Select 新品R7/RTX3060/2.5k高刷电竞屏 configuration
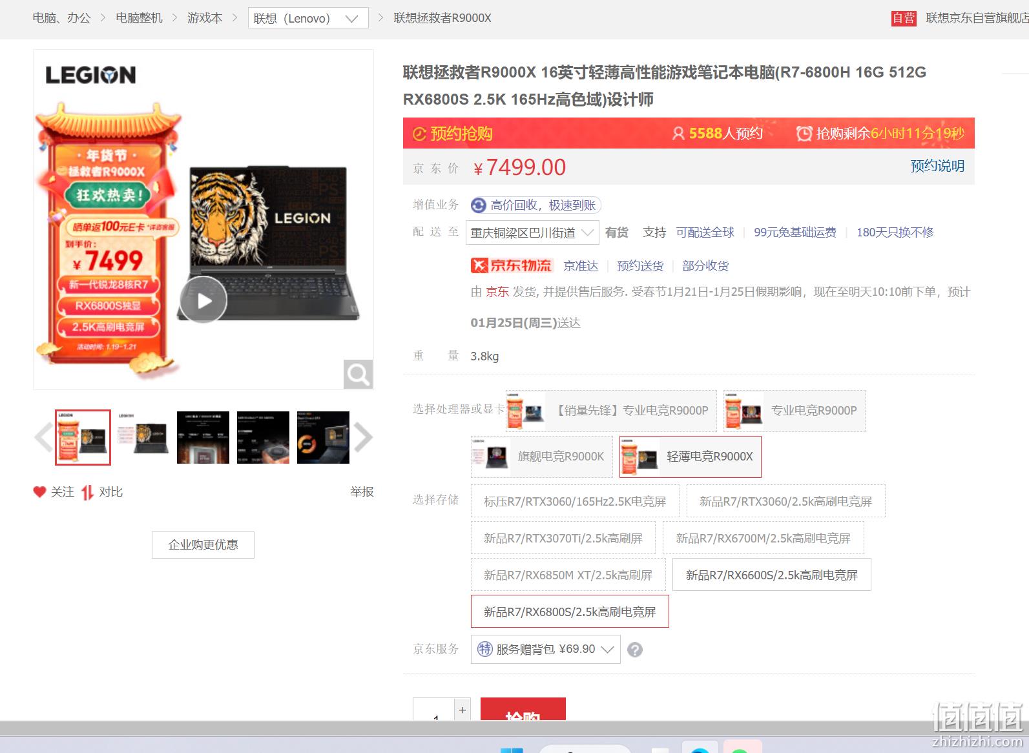 (x=785, y=501)
